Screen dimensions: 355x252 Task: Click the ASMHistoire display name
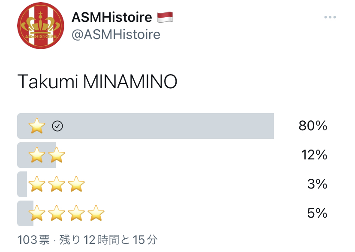pyautogui.click(x=111, y=17)
